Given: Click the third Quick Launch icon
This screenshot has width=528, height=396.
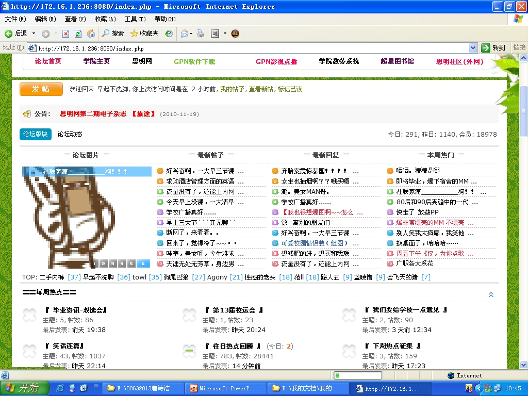Looking at the screenshot, I should (84, 388).
